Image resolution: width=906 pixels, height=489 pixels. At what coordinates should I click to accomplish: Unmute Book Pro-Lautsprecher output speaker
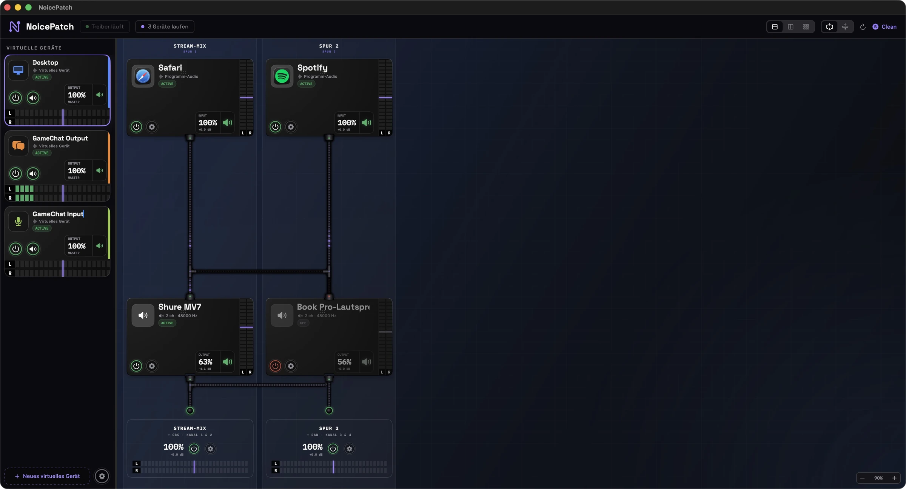pyautogui.click(x=367, y=362)
